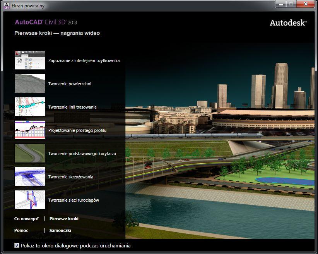
Task: Open the surface creation video thumbnail
Action: click(30, 83)
